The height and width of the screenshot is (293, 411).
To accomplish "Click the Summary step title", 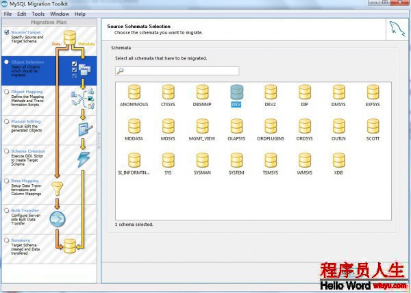I will click(x=21, y=240).
